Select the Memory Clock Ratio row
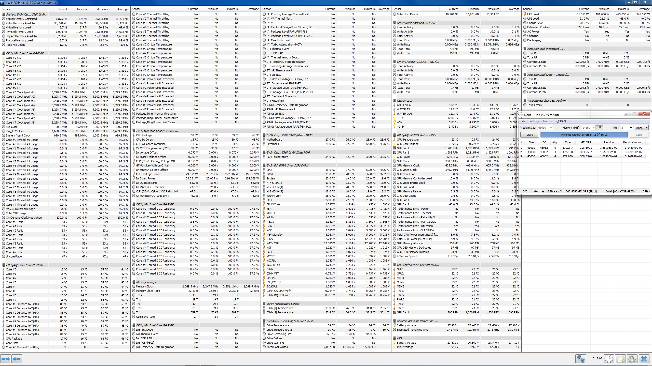 pos(196,291)
